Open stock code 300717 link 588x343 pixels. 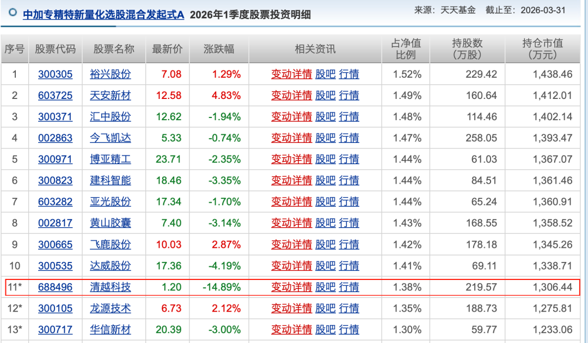(55, 330)
